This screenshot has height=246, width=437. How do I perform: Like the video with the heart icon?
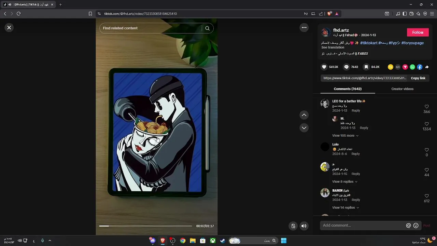324,67
